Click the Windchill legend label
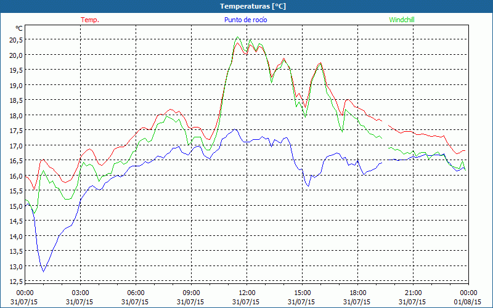 click(402, 20)
